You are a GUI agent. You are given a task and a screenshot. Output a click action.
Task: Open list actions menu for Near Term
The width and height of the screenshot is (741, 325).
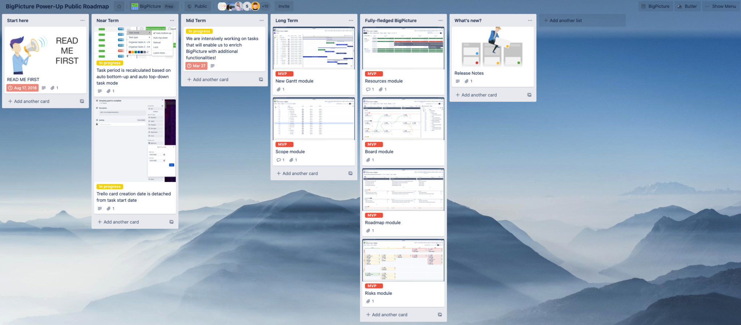pyautogui.click(x=172, y=21)
